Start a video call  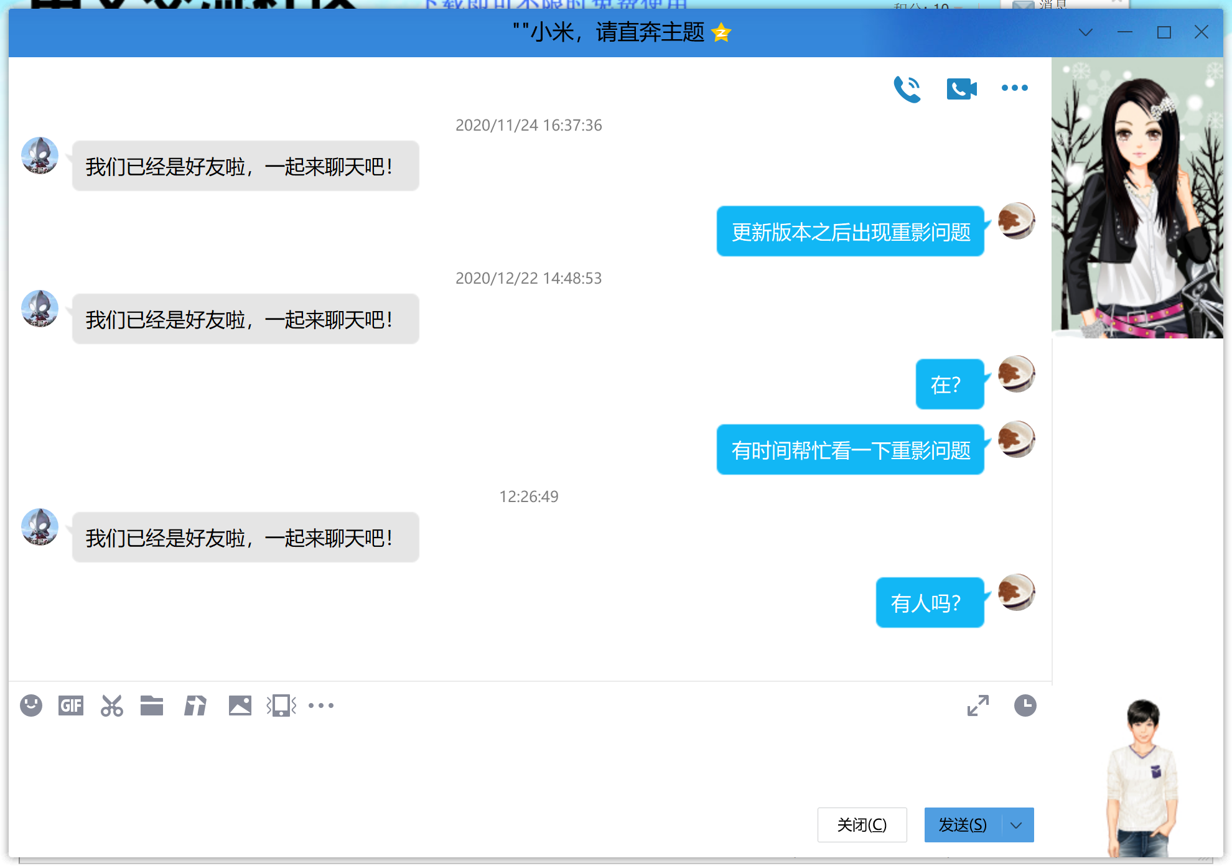[961, 88]
